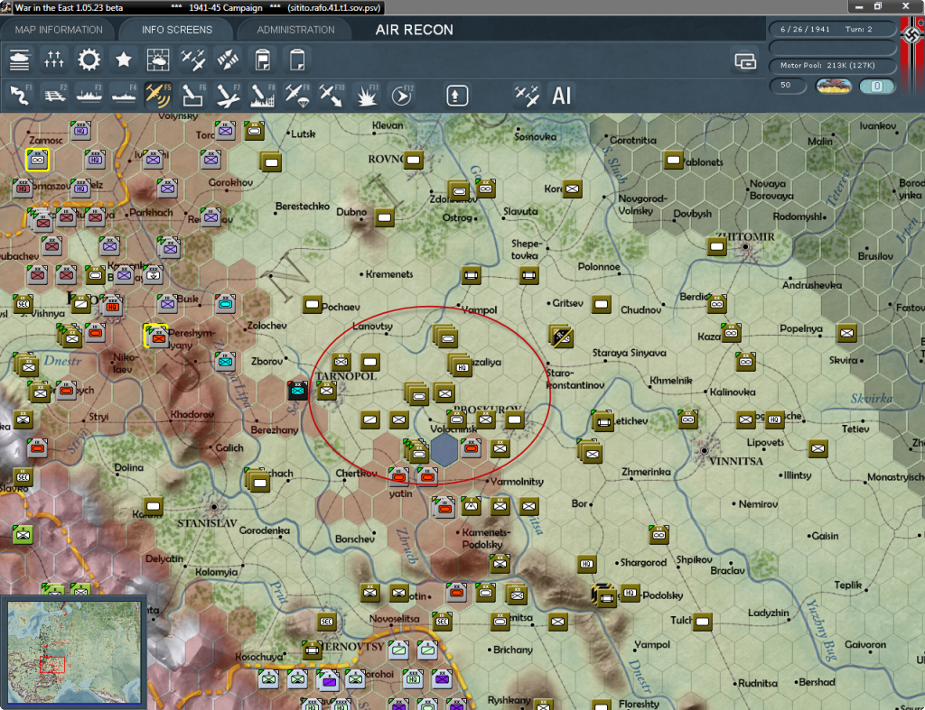Select the F4 amphibious transport mode
The width and height of the screenshot is (925, 710).
click(124, 96)
